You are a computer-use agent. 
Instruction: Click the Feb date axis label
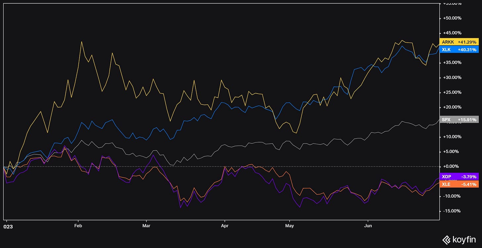coord(78,226)
